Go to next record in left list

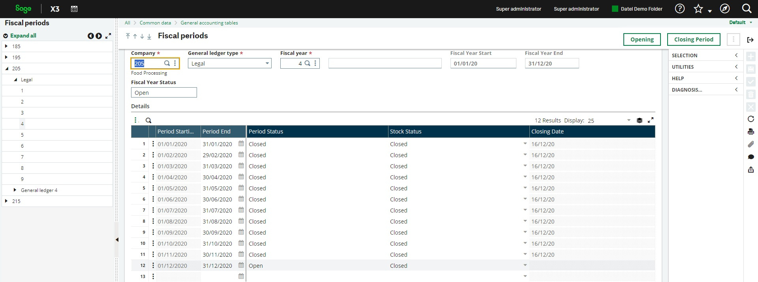pos(99,36)
